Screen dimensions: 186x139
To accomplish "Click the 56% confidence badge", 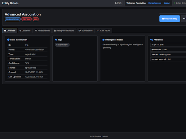I will pos(36,19).
